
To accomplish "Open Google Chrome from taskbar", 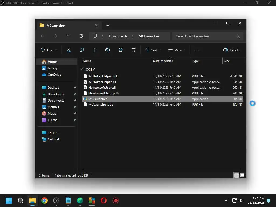I will point(44,201).
